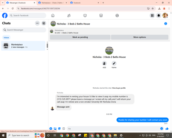Open File Explorer from taskbar
Image resolution: width=172 pixels, height=138 pixels.
tap(115, 135)
